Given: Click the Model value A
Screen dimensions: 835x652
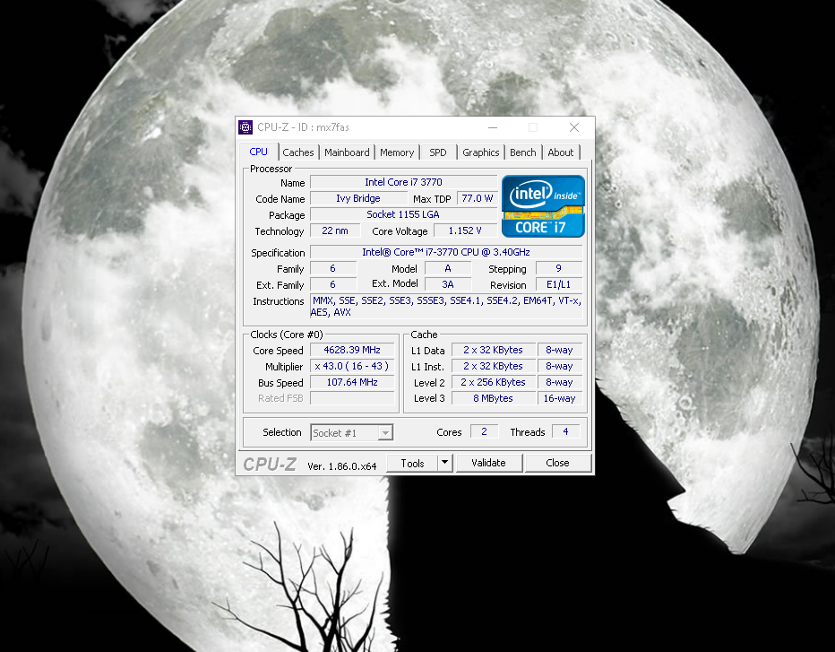Looking at the screenshot, I should click(448, 268).
